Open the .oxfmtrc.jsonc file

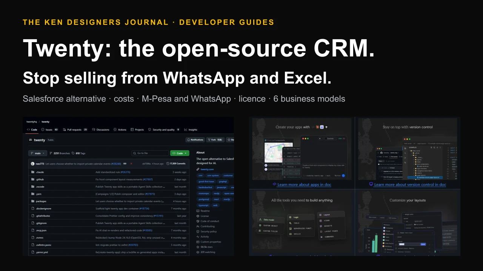[x=43, y=245]
